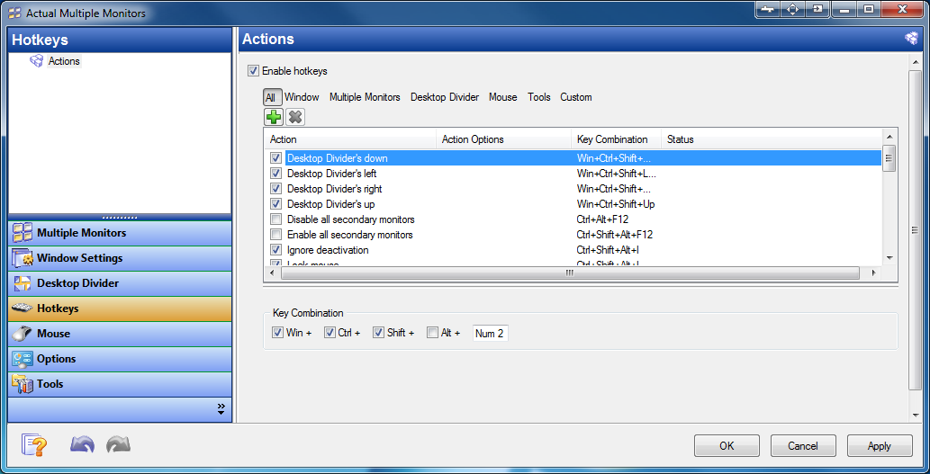
Task: Click the undo arrow icon
Action: click(x=82, y=445)
